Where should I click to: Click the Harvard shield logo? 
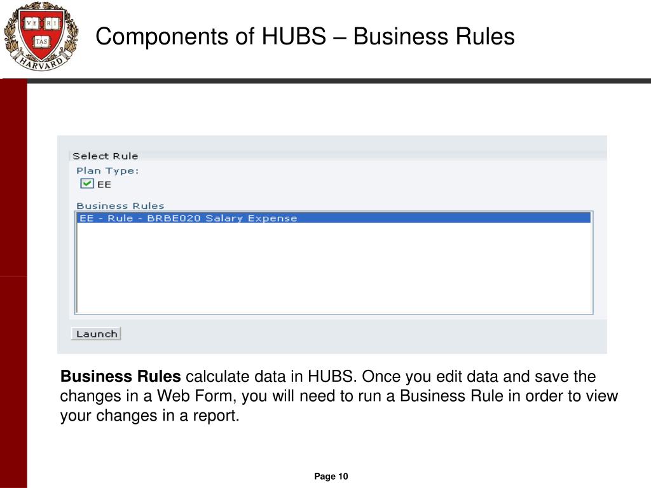pos(40,36)
